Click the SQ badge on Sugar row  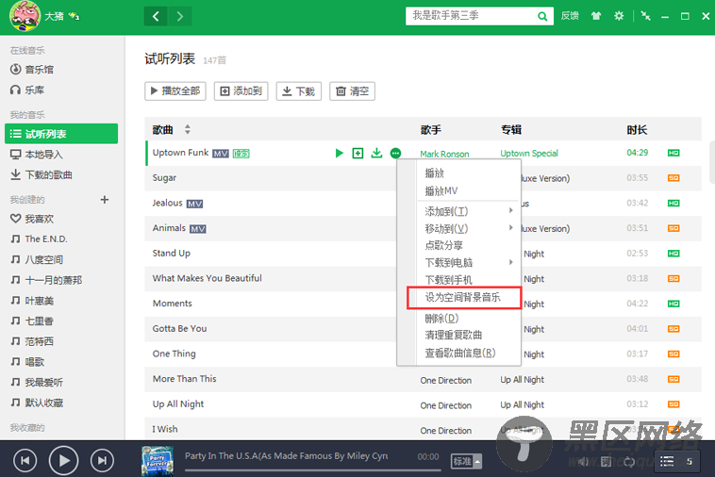point(673,177)
